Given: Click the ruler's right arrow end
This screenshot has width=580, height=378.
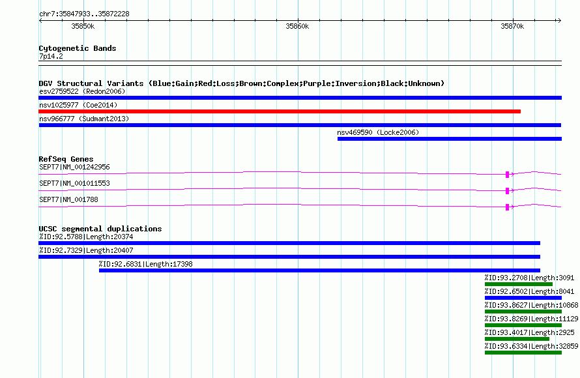Looking at the screenshot, I should pyautogui.click(x=560, y=20).
